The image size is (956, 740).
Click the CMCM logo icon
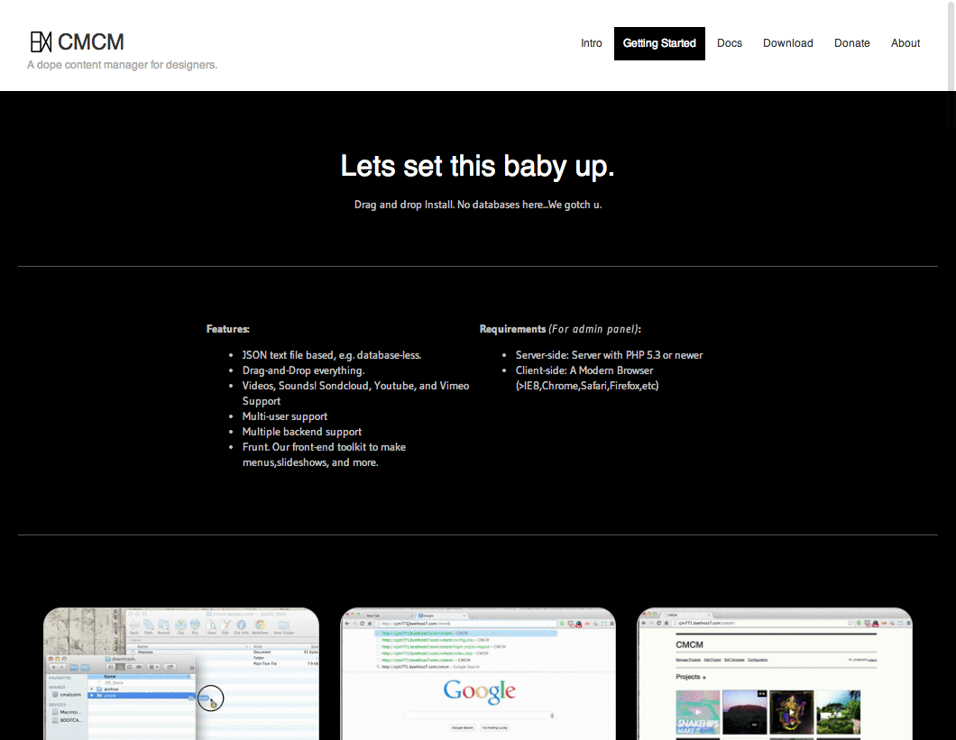tap(41, 41)
